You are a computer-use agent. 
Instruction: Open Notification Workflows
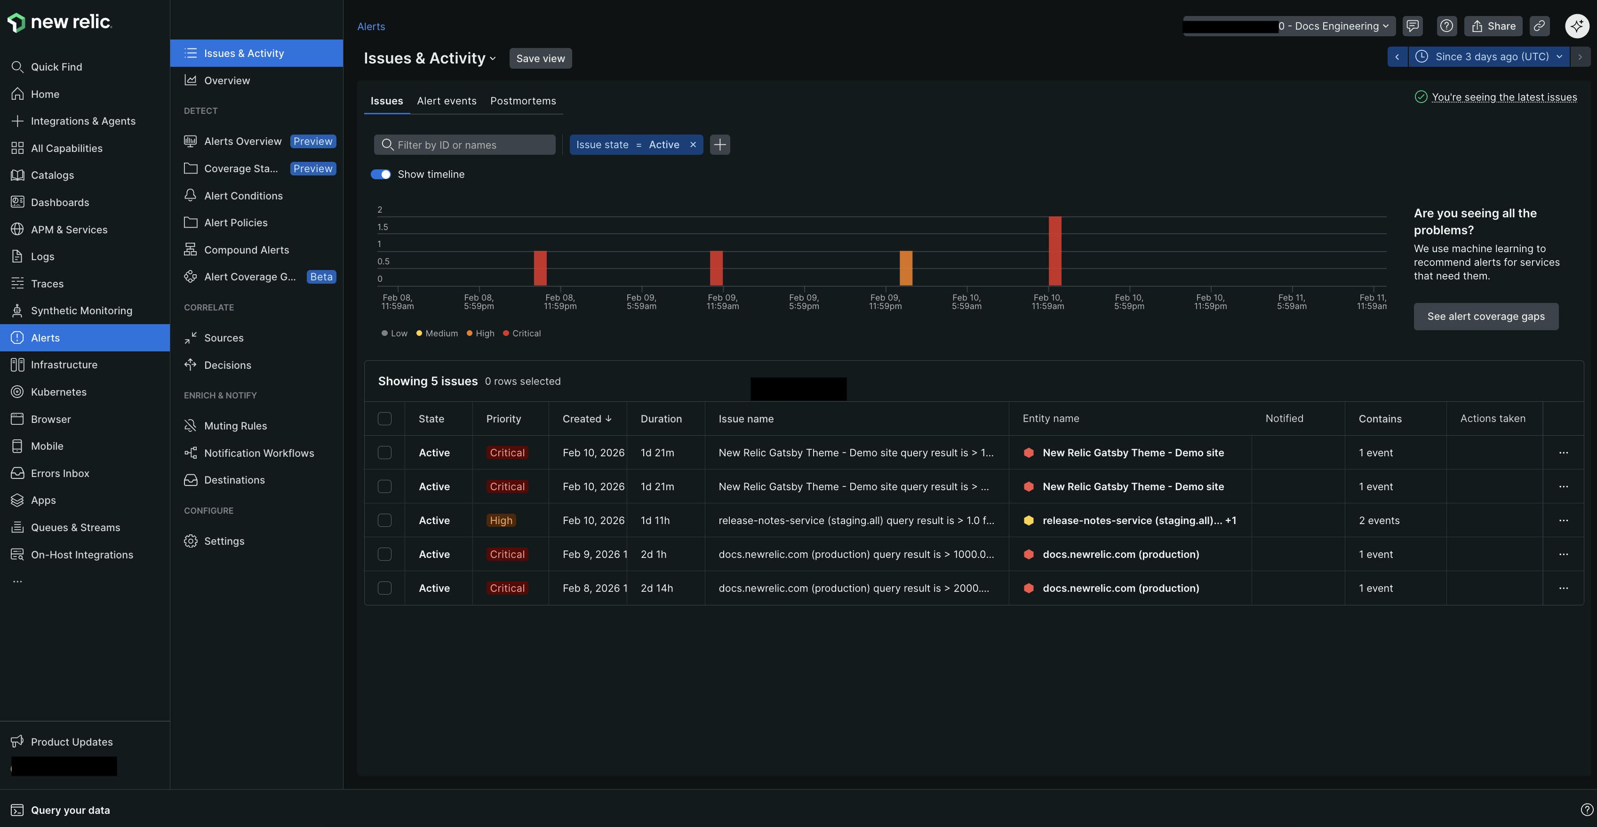coord(259,453)
